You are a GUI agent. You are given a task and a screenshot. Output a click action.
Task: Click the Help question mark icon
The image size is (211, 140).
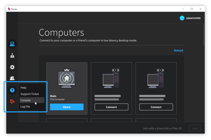click(x=12, y=90)
